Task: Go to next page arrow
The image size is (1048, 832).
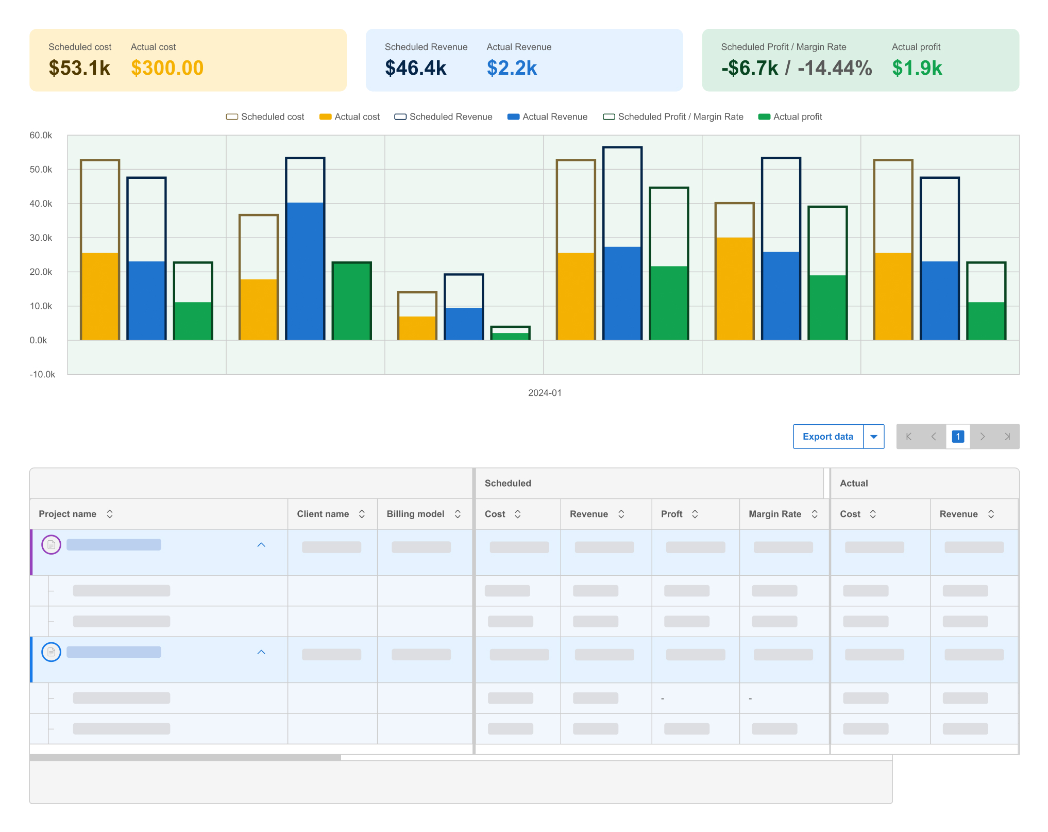Action: tap(983, 437)
